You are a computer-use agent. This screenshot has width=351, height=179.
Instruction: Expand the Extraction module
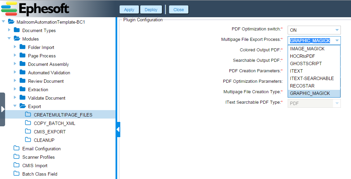point(15,89)
